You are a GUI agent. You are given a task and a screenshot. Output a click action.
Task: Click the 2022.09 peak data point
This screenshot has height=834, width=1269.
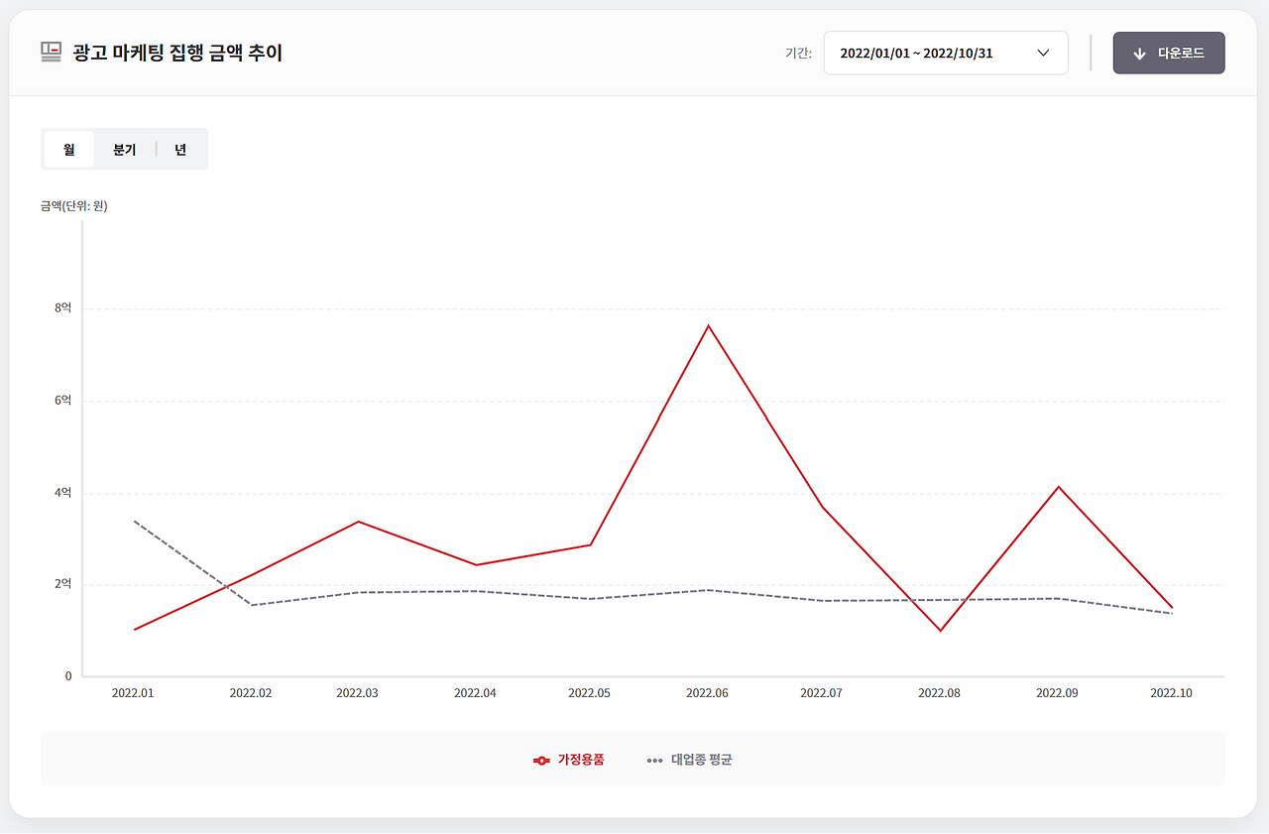(x=1058, y=487)
